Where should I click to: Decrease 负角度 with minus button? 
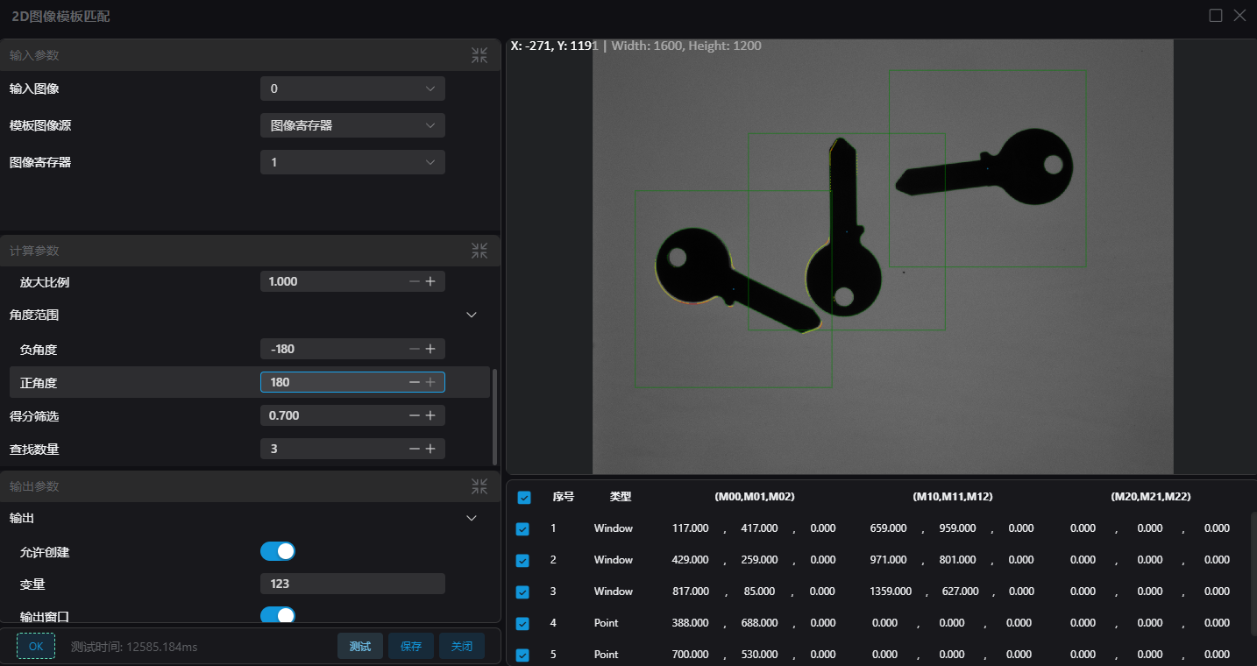415,349
